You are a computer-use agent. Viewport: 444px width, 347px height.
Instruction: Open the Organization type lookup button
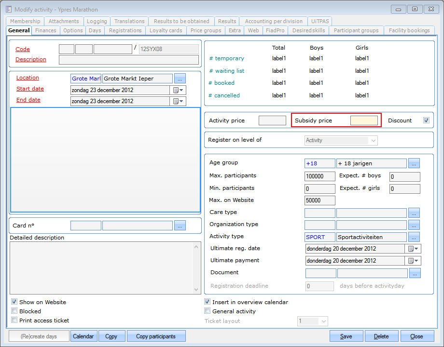coord(414,225)
